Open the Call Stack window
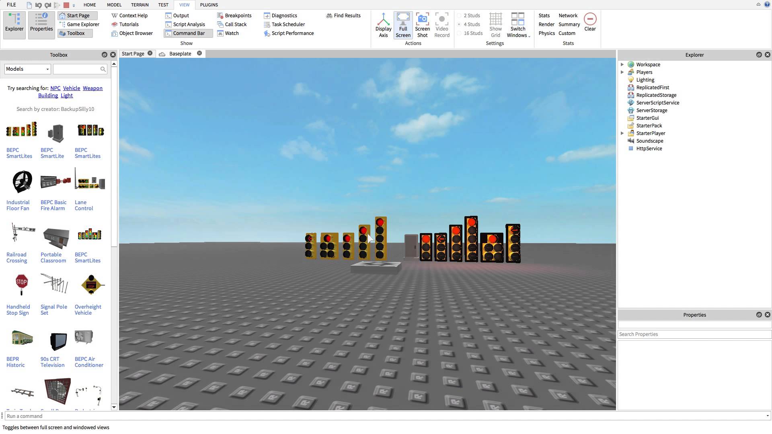The width and height of the screenshot is (772, 434). (232, 25)
